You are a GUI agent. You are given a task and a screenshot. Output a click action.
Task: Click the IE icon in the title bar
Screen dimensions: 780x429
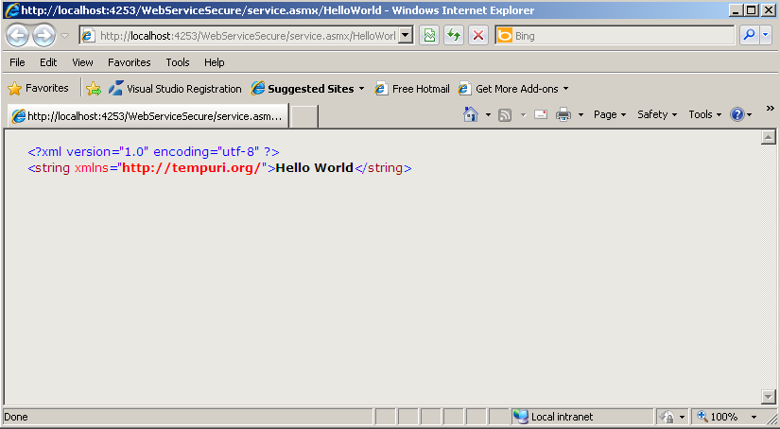pyautogui.click(x=12, y=10)
